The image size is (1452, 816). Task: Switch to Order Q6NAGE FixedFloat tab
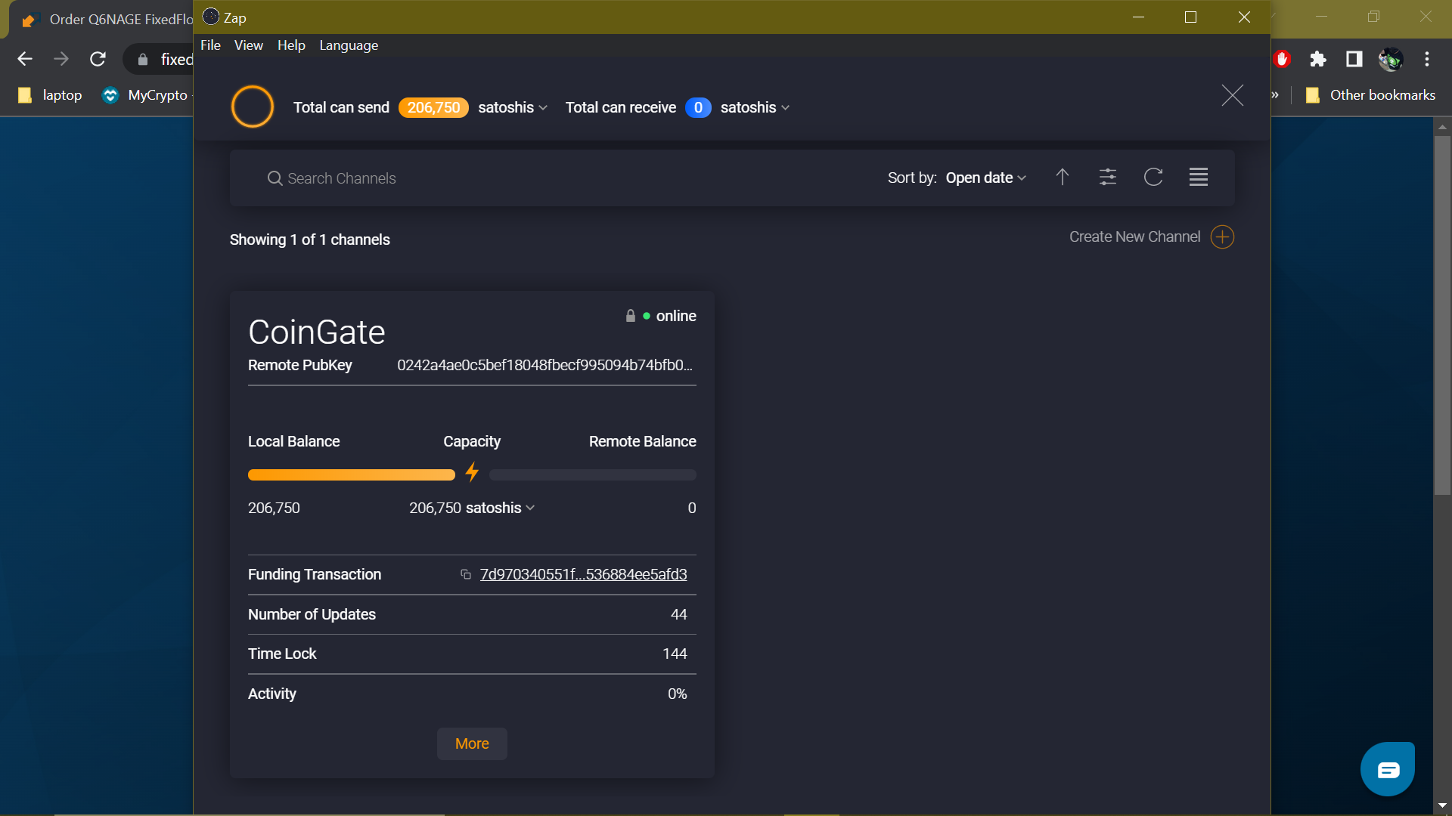106,20
